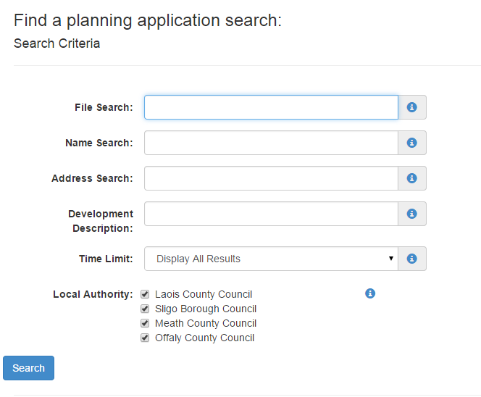Click the Time Limit dropdown arrow
This screenshot has height=397, width=481.
tap(391, 259)
